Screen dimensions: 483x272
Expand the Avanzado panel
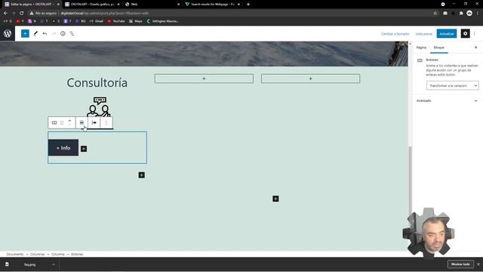coord(446,100)
